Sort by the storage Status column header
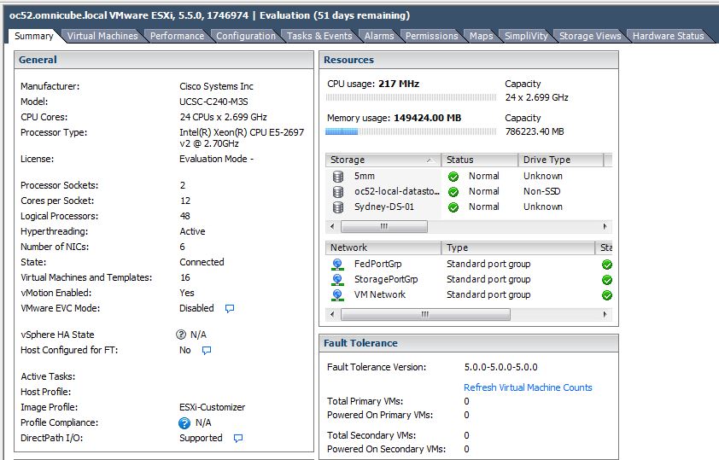Viewport: 719px width, 460px height. point(480,160)
